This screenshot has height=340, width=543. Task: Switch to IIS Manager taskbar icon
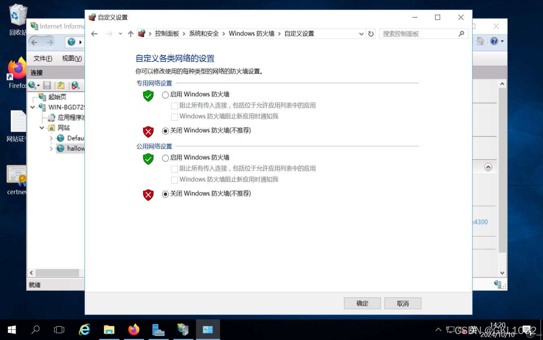183,330
